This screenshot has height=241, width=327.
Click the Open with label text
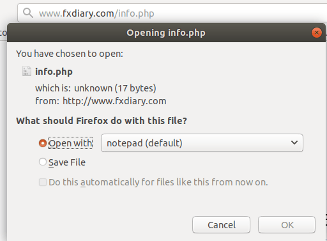pyautogui.click(x=70, y=143)
